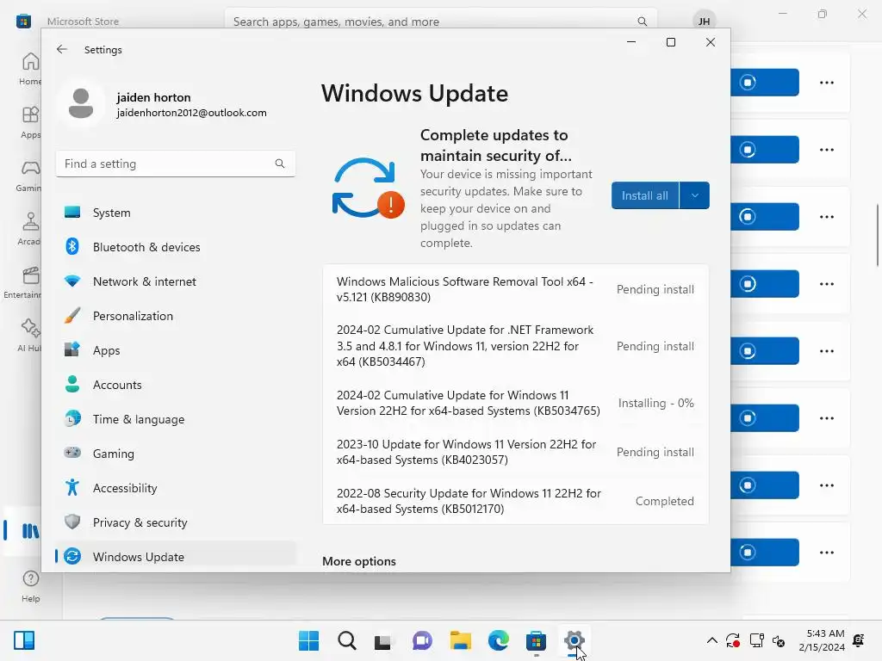Open more options for fourth Store list item
Viewport: 882px width, 661px height.
tap(827, 284)
